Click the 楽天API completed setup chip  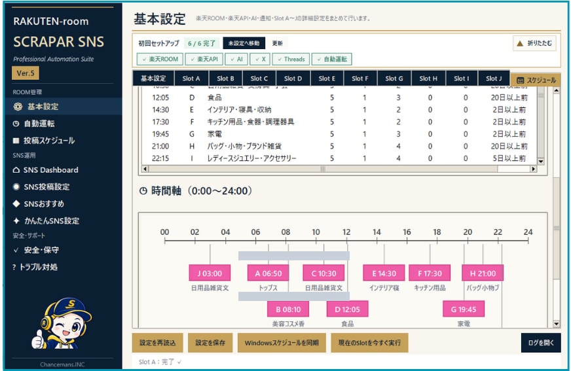204,59
